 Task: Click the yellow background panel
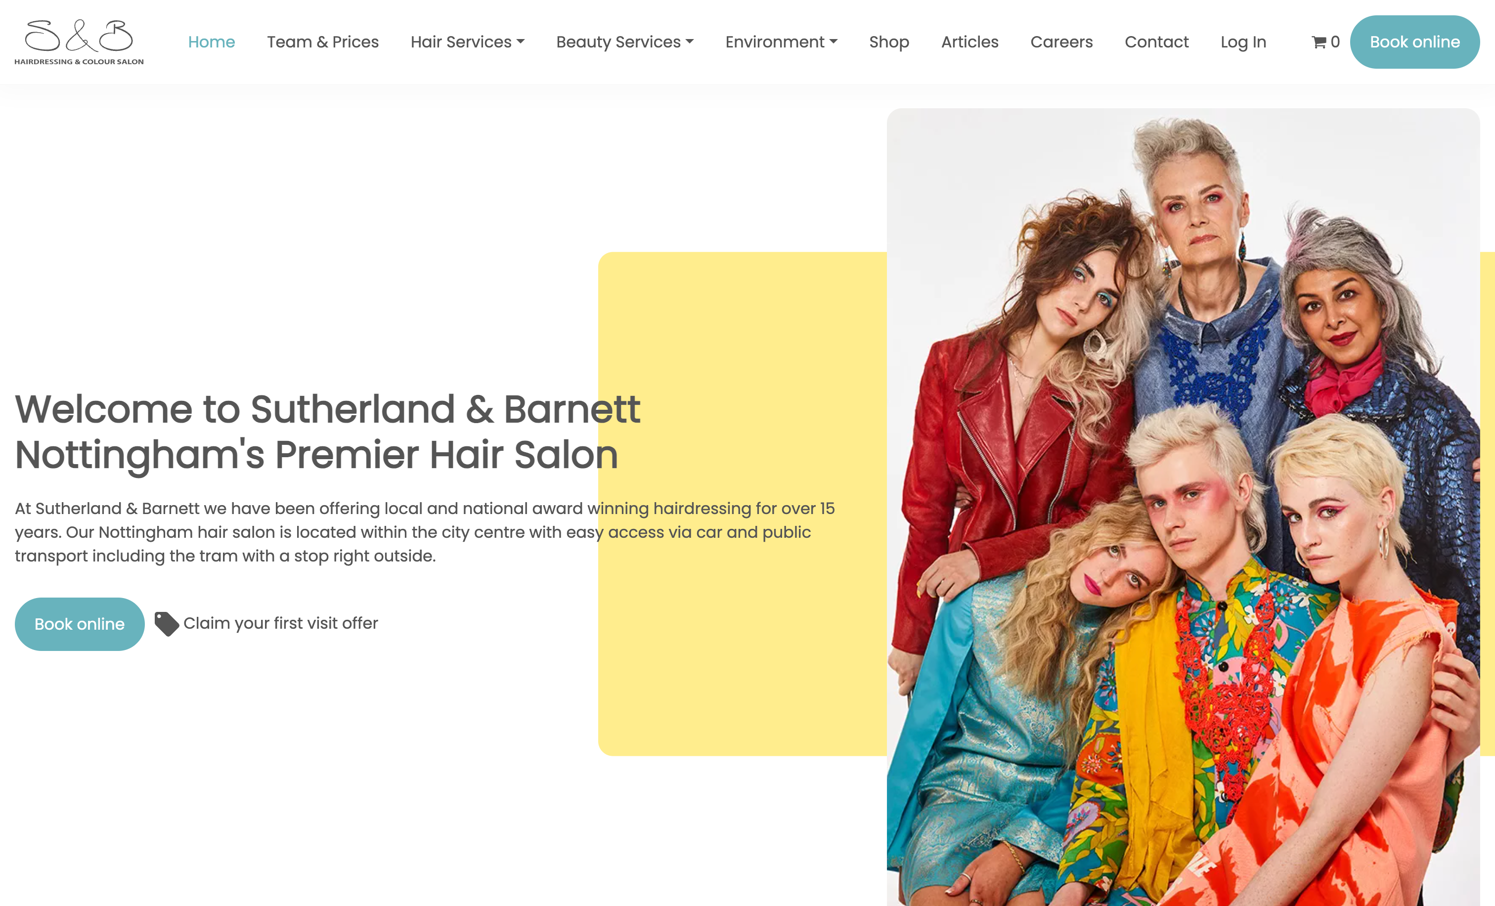[x=742, y=667]
